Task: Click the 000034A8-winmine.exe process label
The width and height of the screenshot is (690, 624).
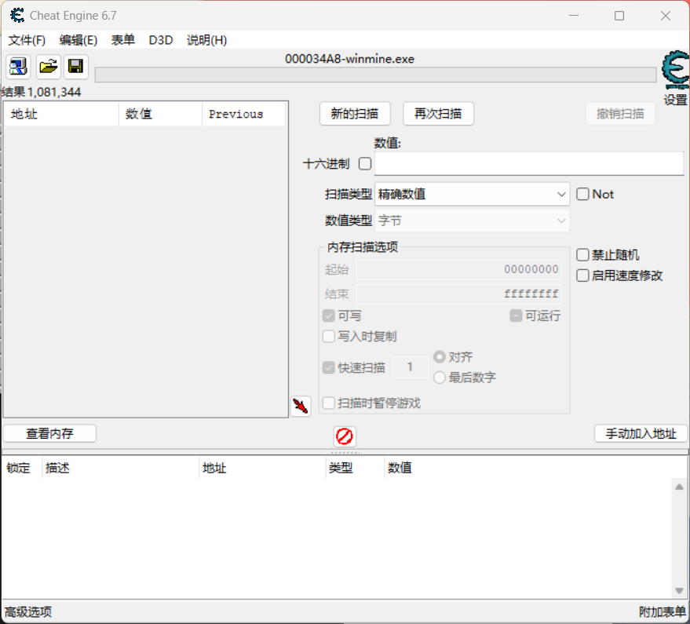Action: pyautogui.click(x=349, y=59)
